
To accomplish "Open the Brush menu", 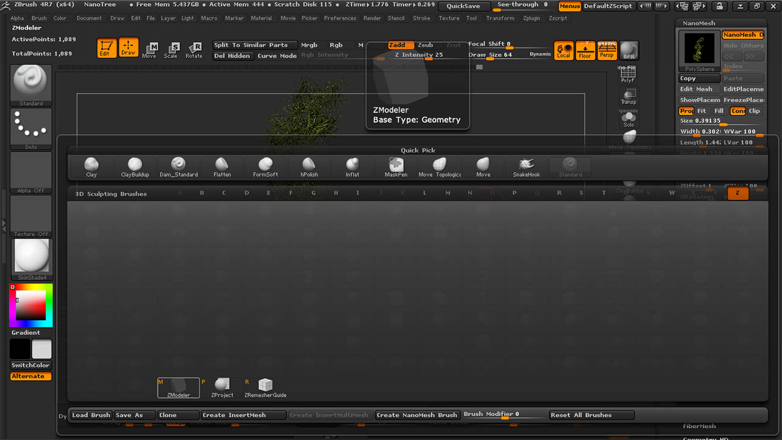I will coord(39,18).
